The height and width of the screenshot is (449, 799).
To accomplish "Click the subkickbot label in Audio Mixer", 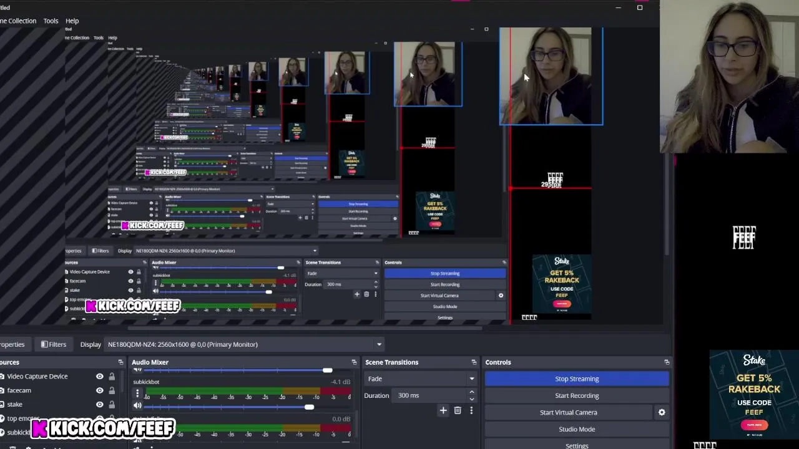I will click(146, 382).
